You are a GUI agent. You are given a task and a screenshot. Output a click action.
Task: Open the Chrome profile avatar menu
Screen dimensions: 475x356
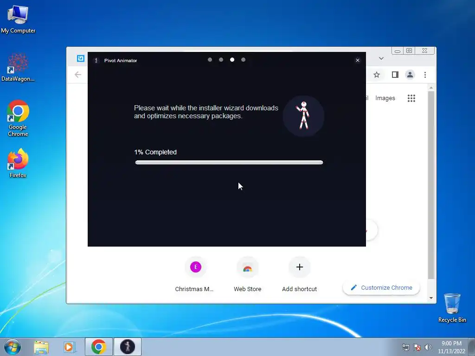pos(410,75)
